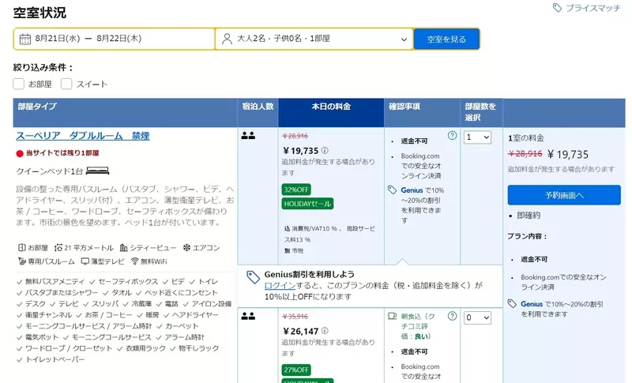Click the check-in and check-out date field

pos(114,39)
